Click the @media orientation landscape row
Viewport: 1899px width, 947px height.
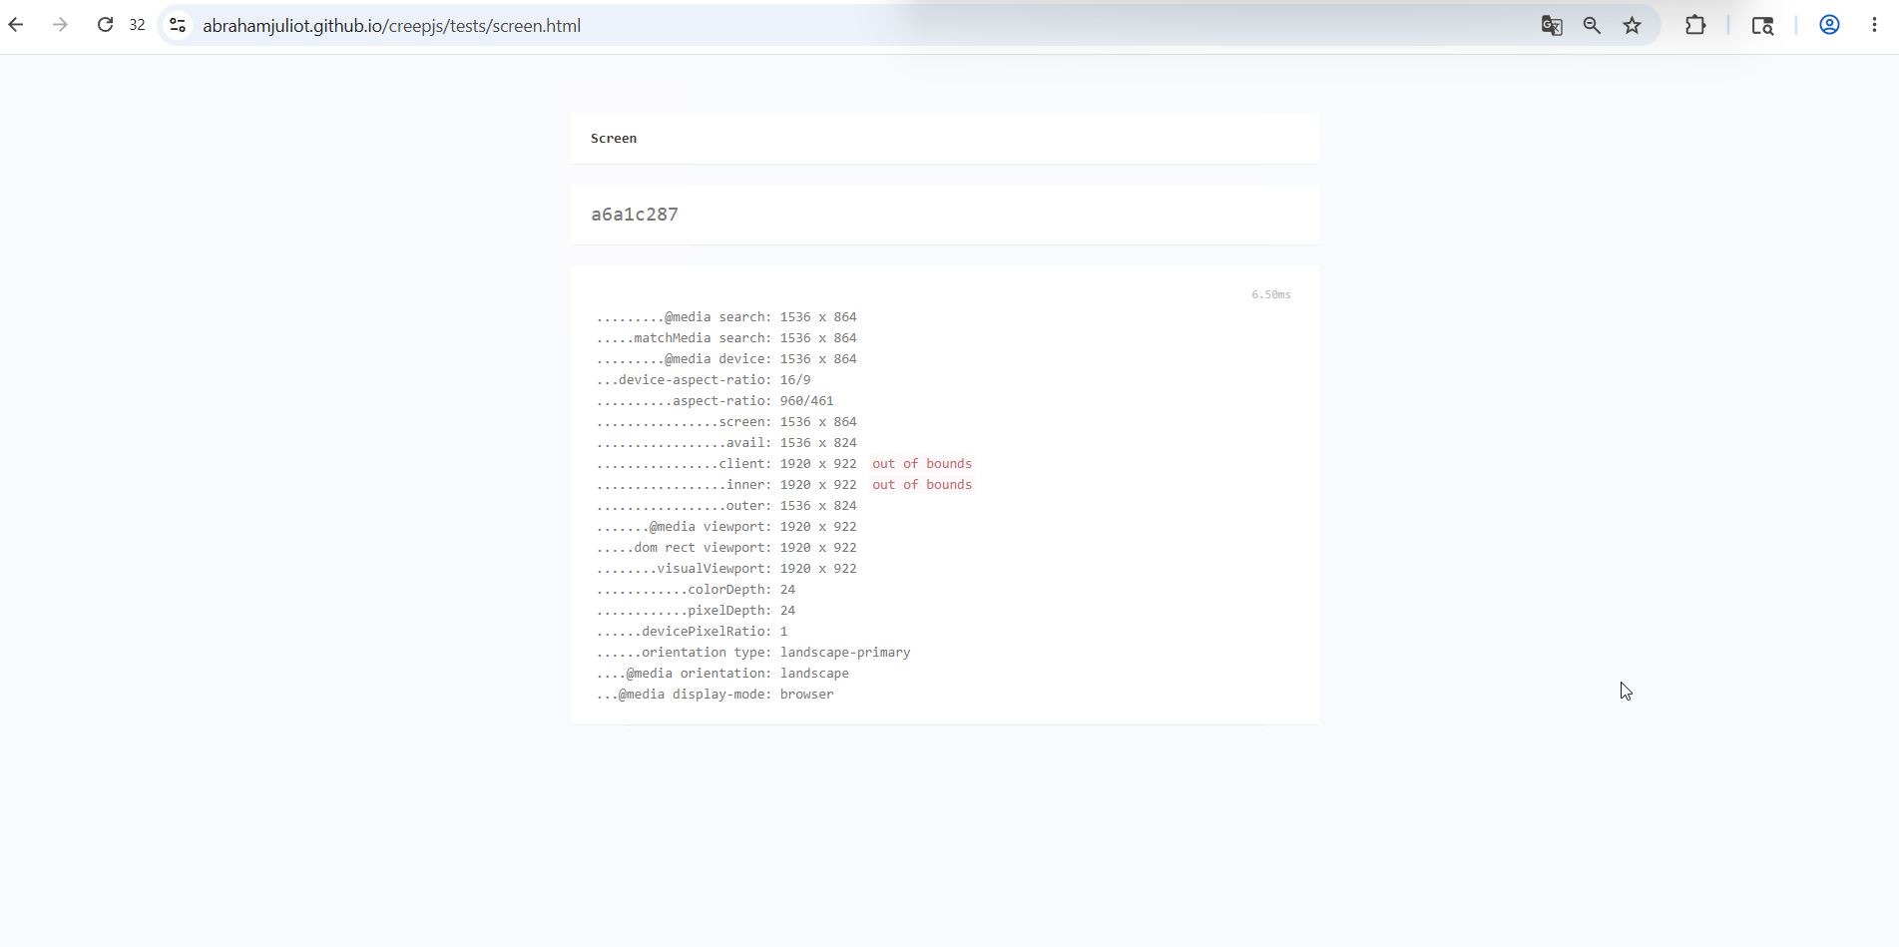pos(722,674)
